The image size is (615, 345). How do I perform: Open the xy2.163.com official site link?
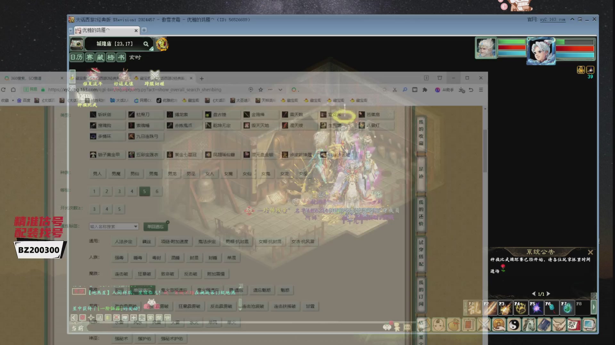[553, 20]
